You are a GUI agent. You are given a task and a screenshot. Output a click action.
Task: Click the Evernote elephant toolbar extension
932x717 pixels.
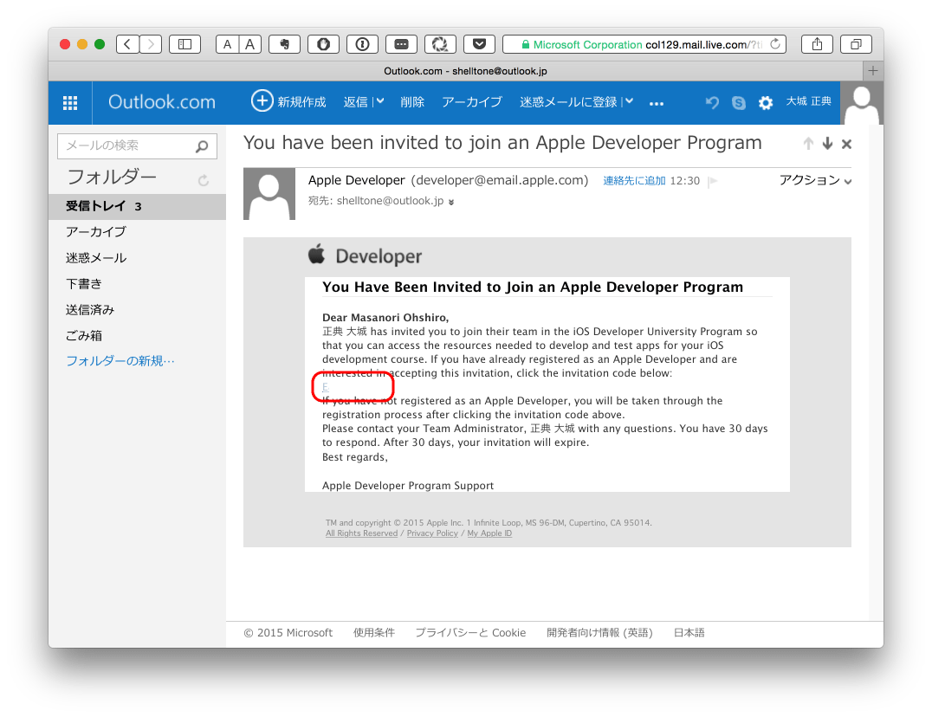coord(284,44)
